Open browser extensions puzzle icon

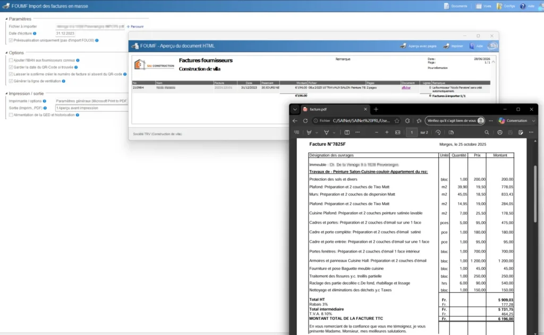pyautogui.click(x=407, y=121)
